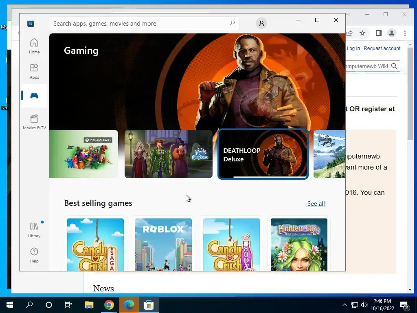Open Windows taskbar search

pos(29,305)
